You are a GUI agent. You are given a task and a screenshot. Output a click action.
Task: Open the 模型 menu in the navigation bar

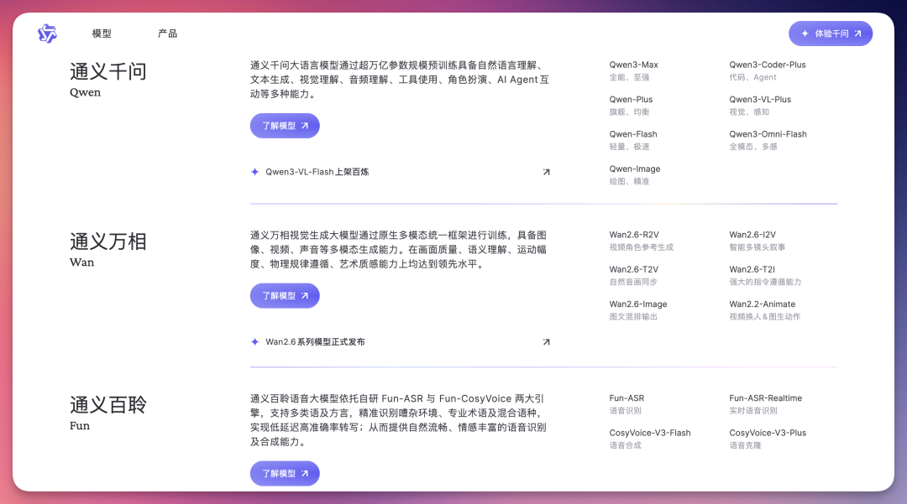[x=102, y=34]
